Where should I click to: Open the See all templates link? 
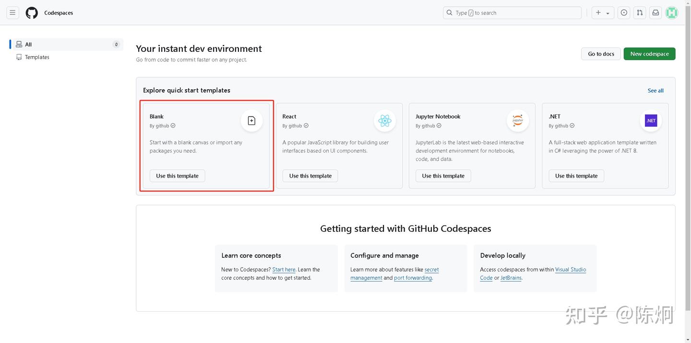pos(655,91)
